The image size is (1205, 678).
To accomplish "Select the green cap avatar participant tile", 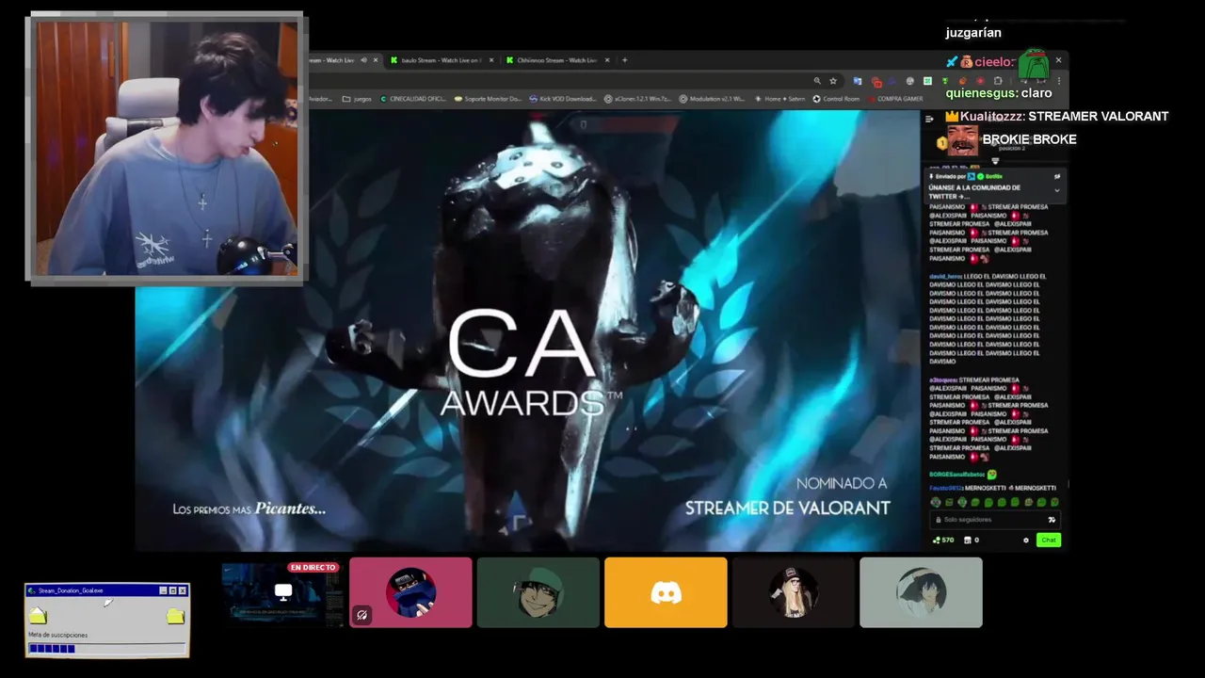I will click(x=538, y=592).
